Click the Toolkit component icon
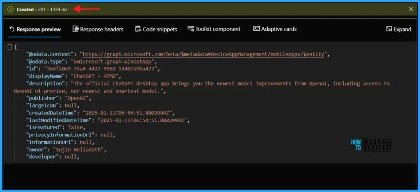 tap(191, 28)
